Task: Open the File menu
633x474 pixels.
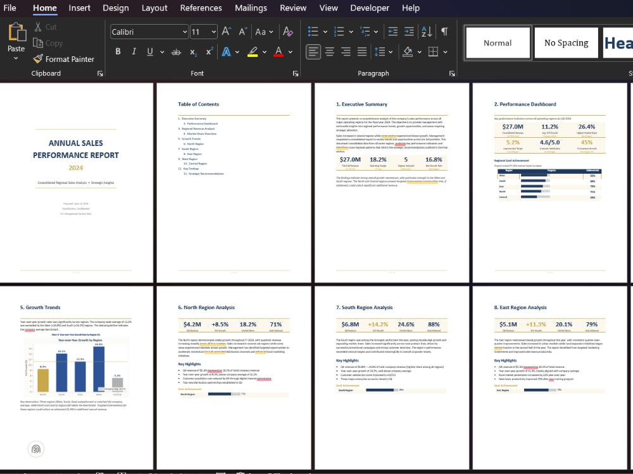Action: click(9, 8)
